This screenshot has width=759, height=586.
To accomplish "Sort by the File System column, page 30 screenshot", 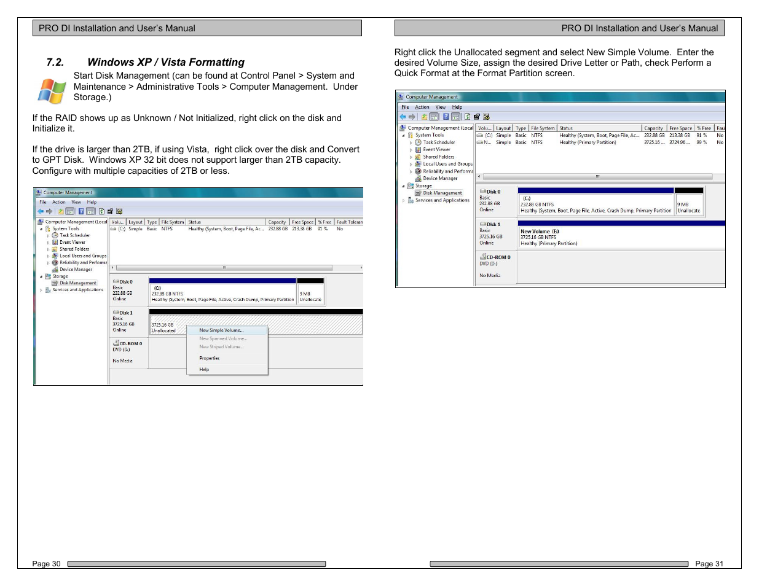I will click(x=173, y=222).
